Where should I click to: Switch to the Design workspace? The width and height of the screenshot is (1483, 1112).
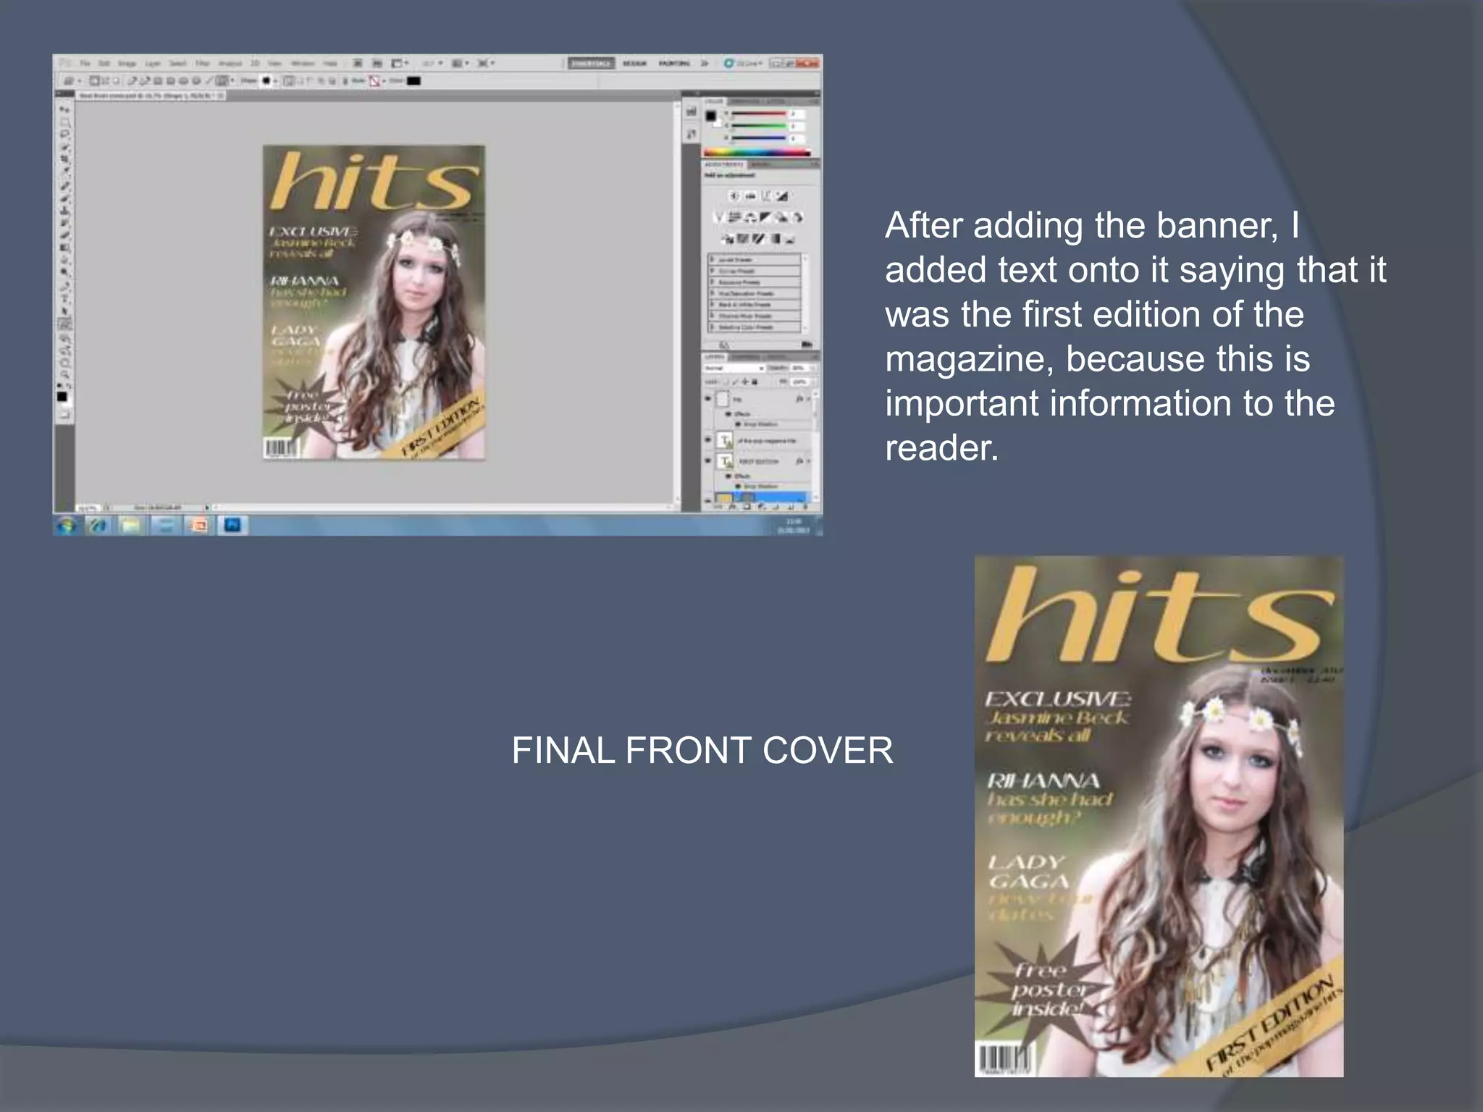634,64
